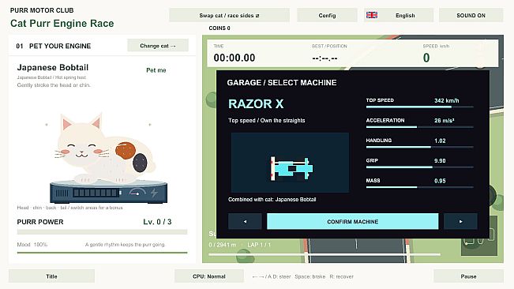Screen dimensions: 514x289
Task: Click the '9.90' grip value
Action: coord(440,160)
